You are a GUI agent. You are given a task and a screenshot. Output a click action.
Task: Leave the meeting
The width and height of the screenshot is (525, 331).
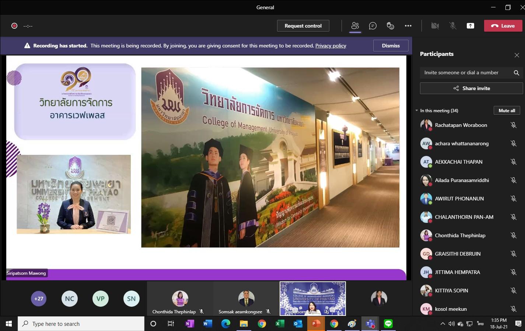click(x=503, y=26)
